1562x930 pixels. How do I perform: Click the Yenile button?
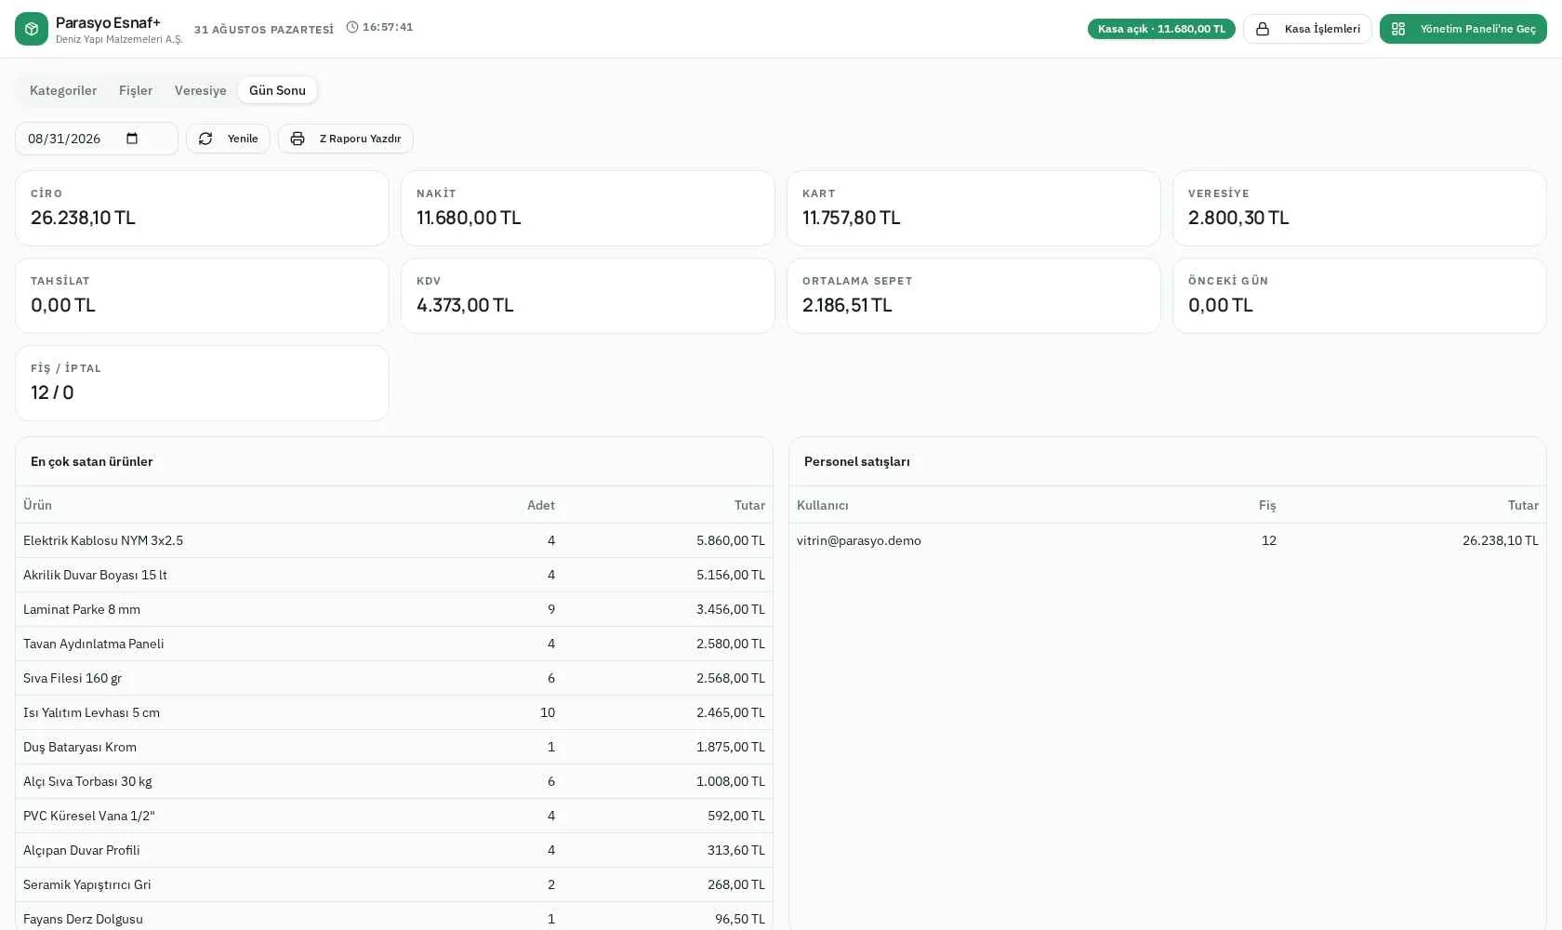coord(228,139)
